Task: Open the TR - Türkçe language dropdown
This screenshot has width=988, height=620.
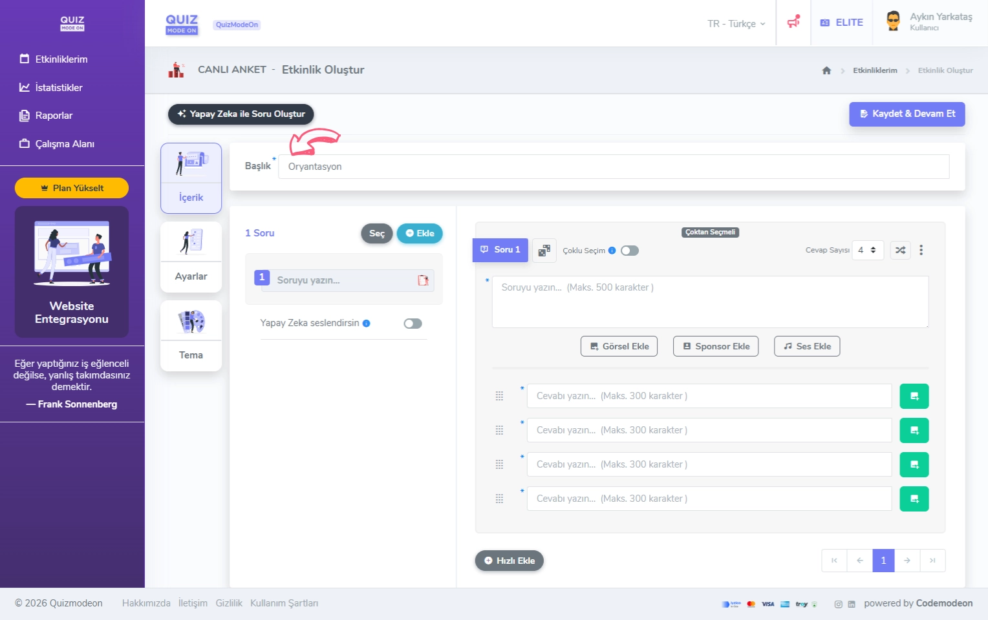Action: click(x=736, y=24)
